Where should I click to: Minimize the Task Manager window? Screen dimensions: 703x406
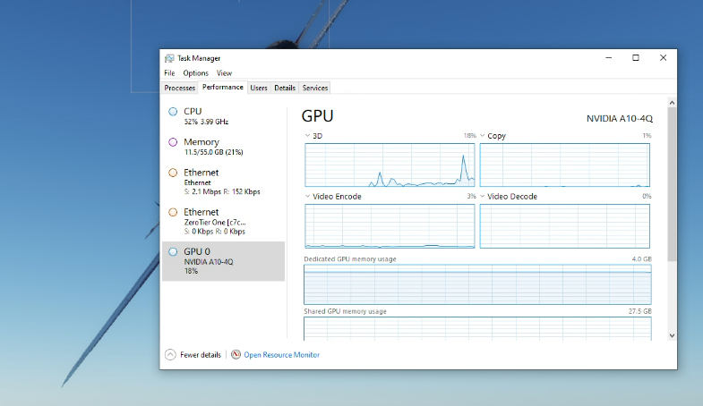point(608,58)
